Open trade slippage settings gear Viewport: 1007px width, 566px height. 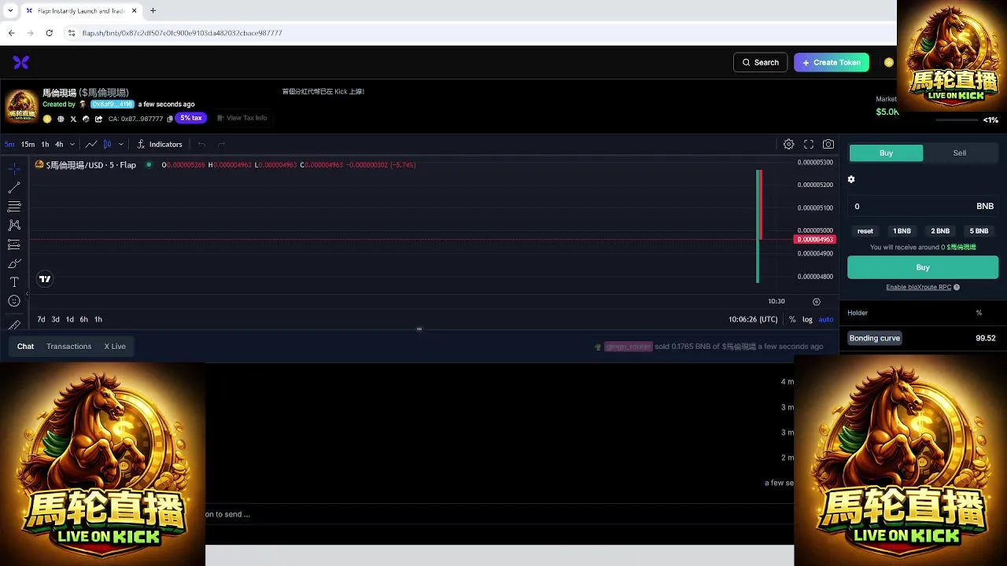(x=851, y=179)
